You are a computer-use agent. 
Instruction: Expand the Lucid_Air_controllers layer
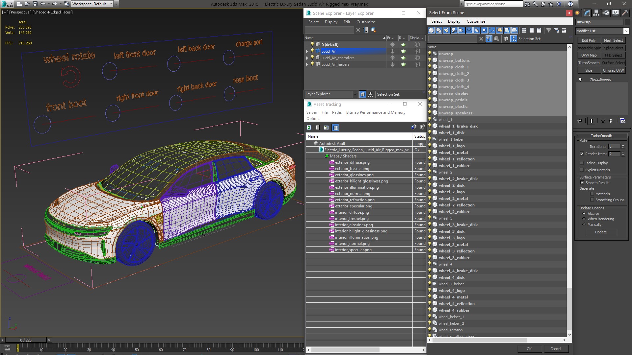click(307, 58)
